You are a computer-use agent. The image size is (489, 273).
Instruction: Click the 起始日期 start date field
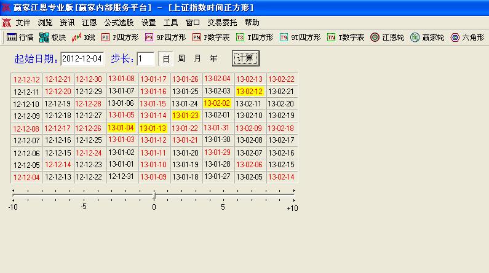(82, 59)
